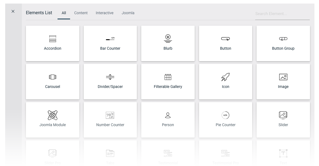
Task: Pick the Pie Counter element icon
Action: pos(225,115)
